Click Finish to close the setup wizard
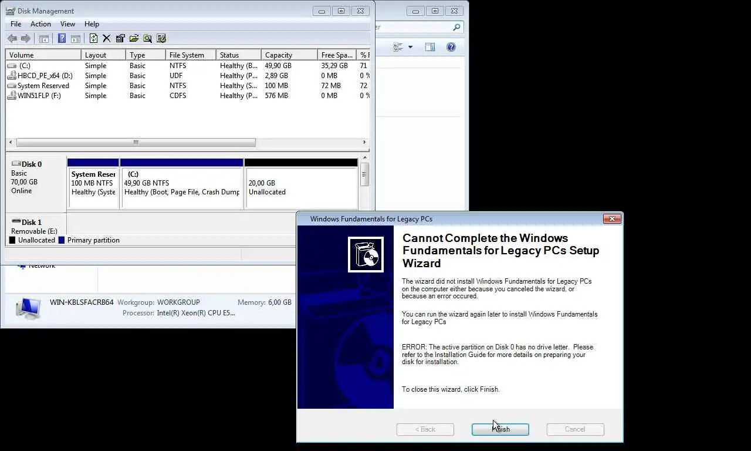The image size is (751, 451). 500,429
